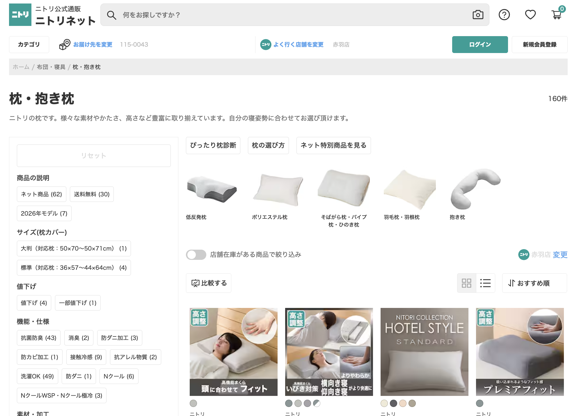Image resolution: width=586 pixels, height=416 pixels.
Task: Select 標準 pillow cover size filter
Action: tap(74, 268)
